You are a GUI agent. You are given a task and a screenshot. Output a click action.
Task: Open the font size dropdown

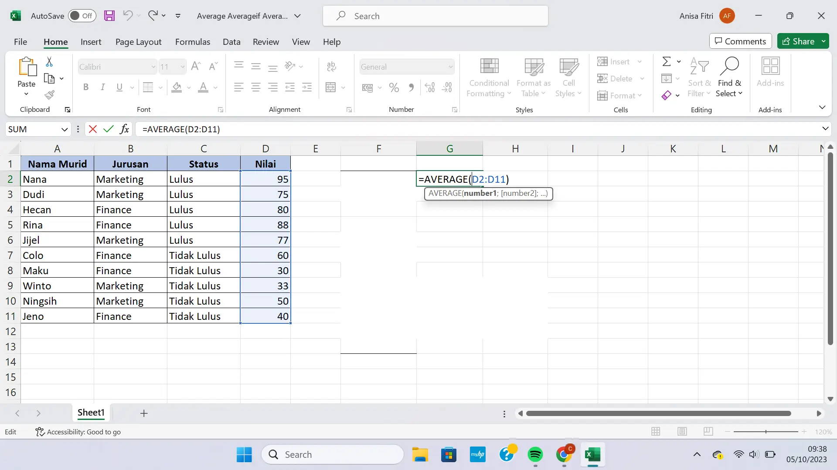tap(182, 67)
